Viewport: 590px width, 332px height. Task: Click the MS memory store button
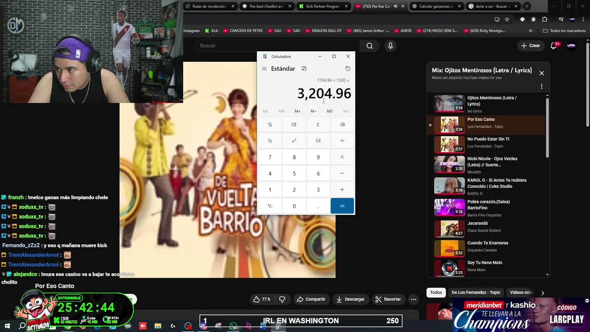pos(330,111)
